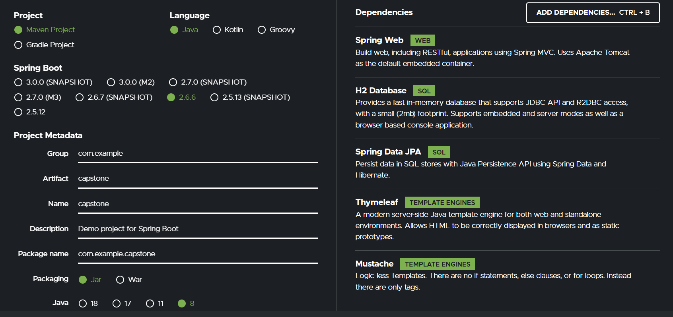
Task: Click the Spring Data JPA description text
Action: pos(480,170)
